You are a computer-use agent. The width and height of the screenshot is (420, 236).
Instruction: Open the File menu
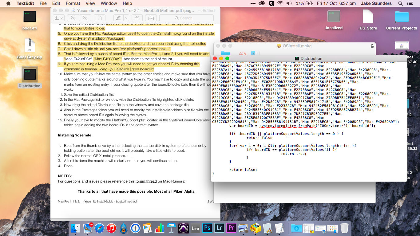point(43,3)
